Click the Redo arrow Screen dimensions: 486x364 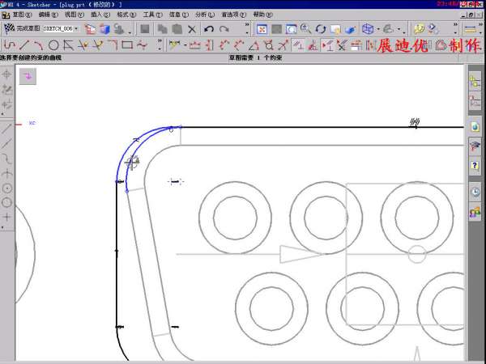pos(224,29)
